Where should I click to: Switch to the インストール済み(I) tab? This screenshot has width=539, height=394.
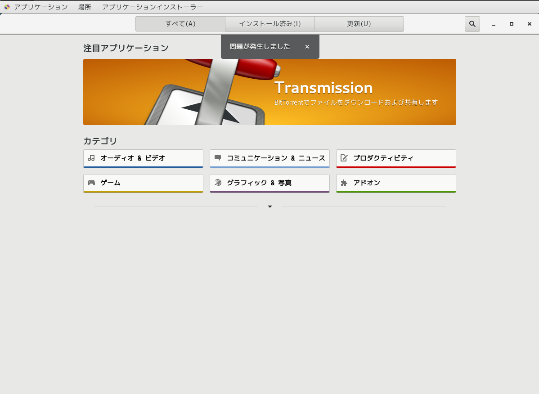pyautogui.click(x=269, y=23)
